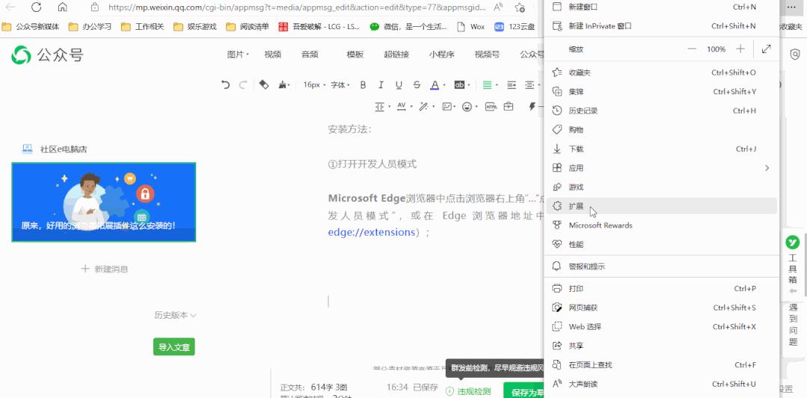Open the 吾爱破解 bookmark
807x398 pixels.
click(x=319, y=27)
